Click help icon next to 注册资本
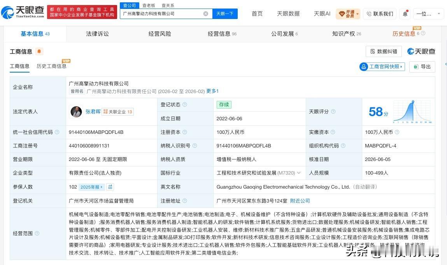Image resolution: width=447 pixels, height=265 pixels. tap(185, 132)
